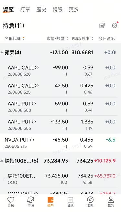Switch to the 訂單 tab
The width and height of the screenshot is (121, 213).
(25, 10)
